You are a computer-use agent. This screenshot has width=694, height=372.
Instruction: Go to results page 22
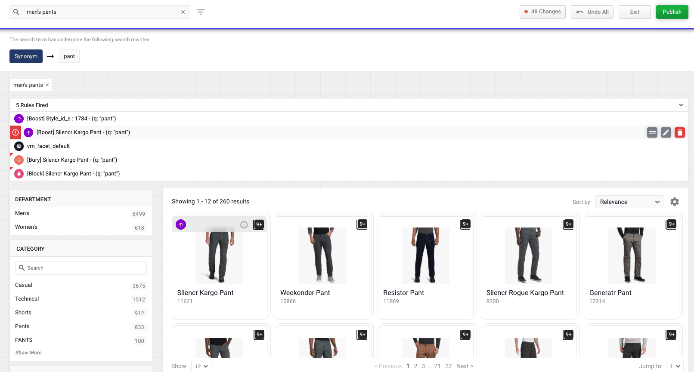[x=449, y=366]
